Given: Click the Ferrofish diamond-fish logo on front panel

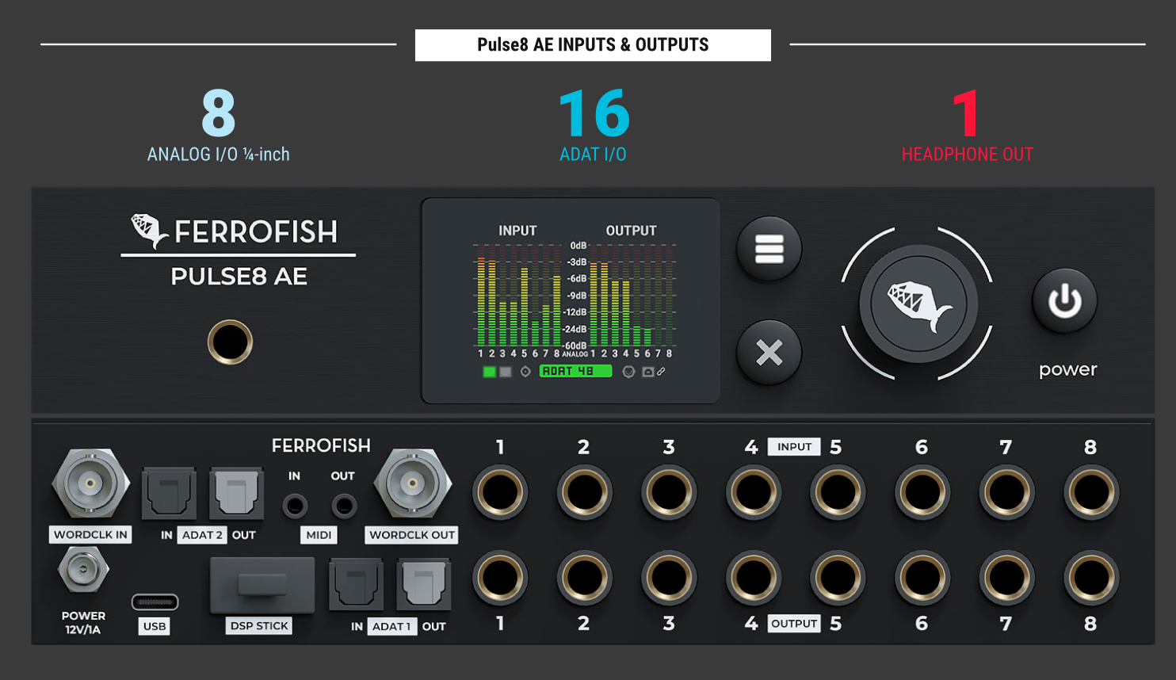Looking at the screenshot, I should click(148, 231).
